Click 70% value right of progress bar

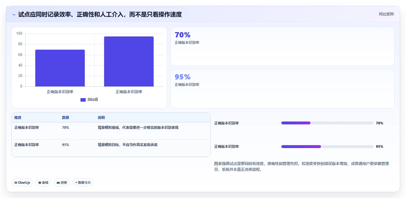tap(379, 123)
